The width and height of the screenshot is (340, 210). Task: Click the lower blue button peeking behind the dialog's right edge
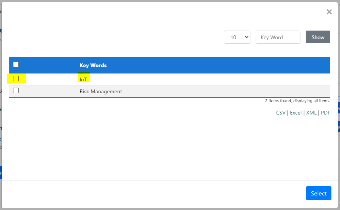click(339, 126)
